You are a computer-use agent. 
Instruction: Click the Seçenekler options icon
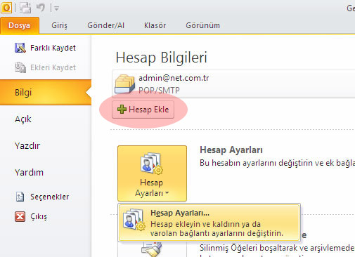coord(20,197)
